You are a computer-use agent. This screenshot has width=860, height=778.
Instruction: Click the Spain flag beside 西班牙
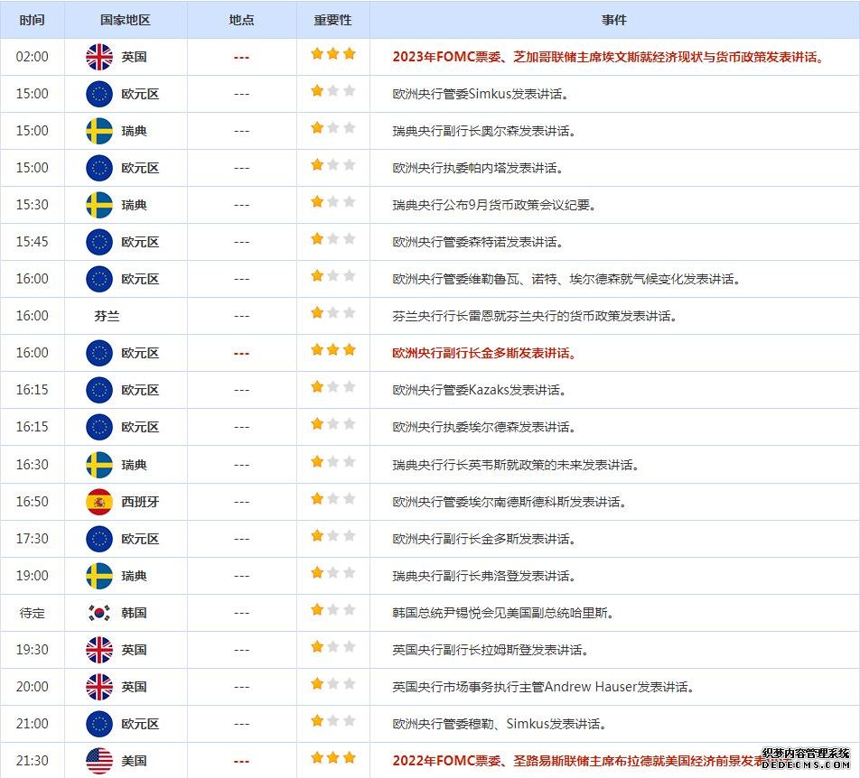coord(99,502)
